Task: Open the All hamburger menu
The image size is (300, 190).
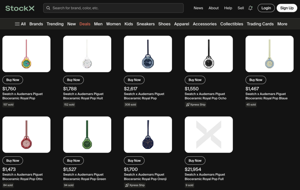Action: [20, 24]
